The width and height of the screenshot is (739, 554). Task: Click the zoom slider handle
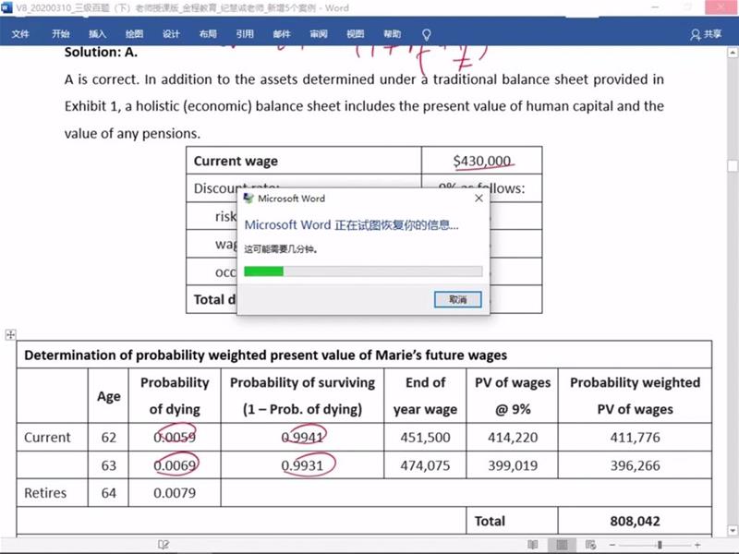click(660, 545)
